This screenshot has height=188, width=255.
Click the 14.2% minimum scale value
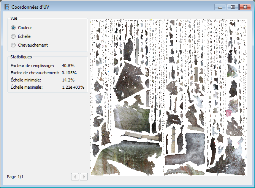[x=68, y=80]
